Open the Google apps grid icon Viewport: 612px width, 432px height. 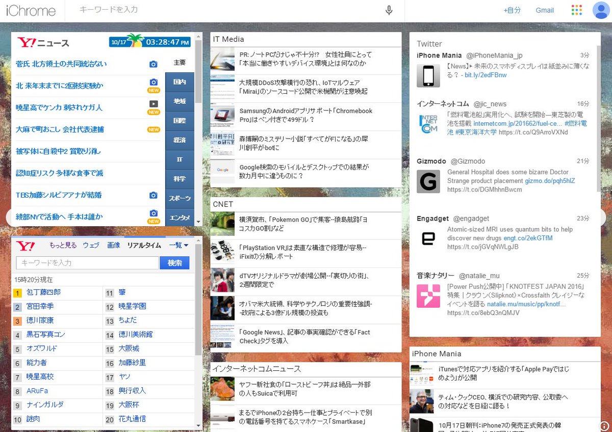pyautogui.click(x=577, y=10)
